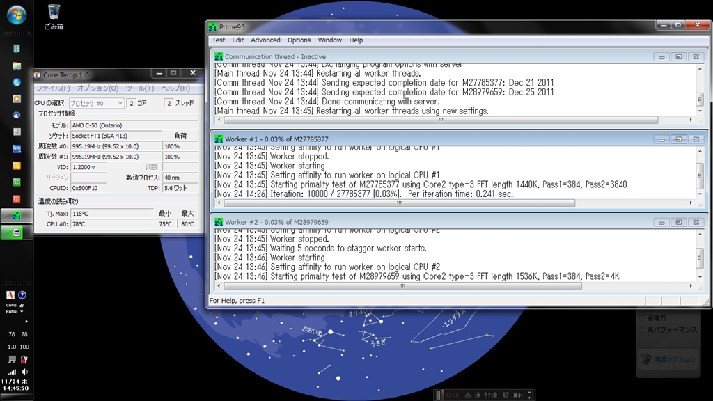This screenshot has height=401, width=713.
Task: Click the Core Temp title bar icon
Action: click(x=38, y=75)
